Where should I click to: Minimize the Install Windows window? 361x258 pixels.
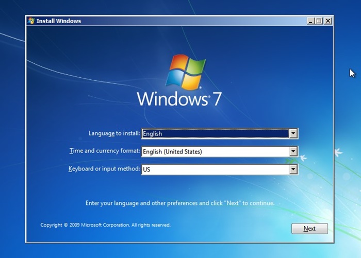pyautogui.click(x=310, y=21)
